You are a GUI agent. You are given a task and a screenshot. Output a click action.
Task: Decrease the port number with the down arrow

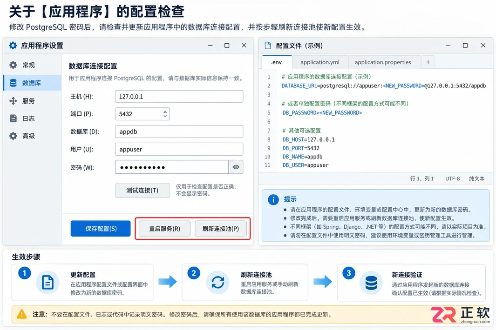pyautogui.click(x=165, y=116)
